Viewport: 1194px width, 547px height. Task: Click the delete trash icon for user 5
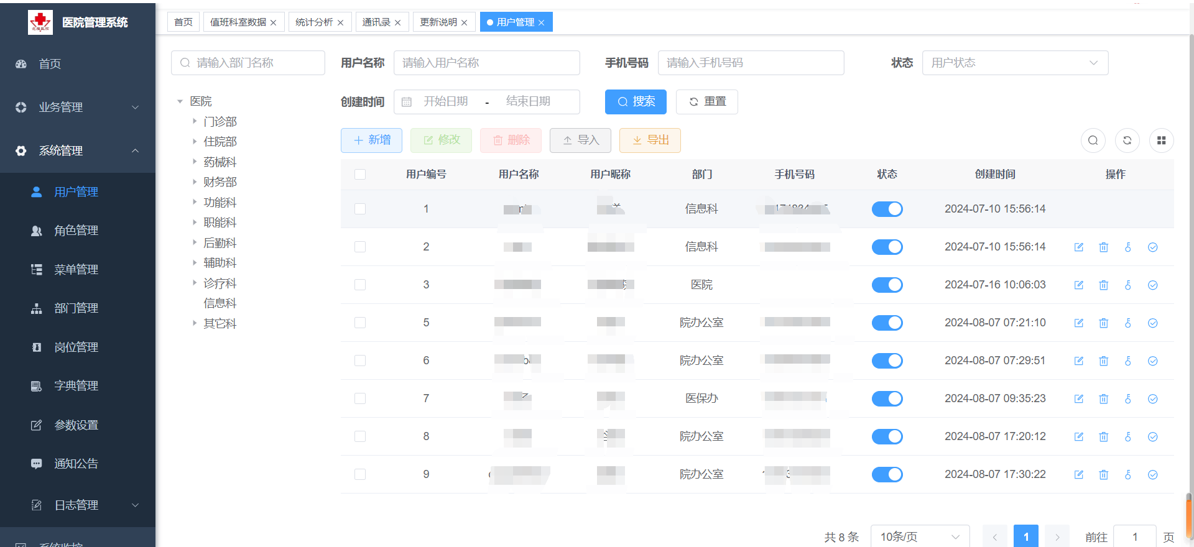(x=1103, y=323)
